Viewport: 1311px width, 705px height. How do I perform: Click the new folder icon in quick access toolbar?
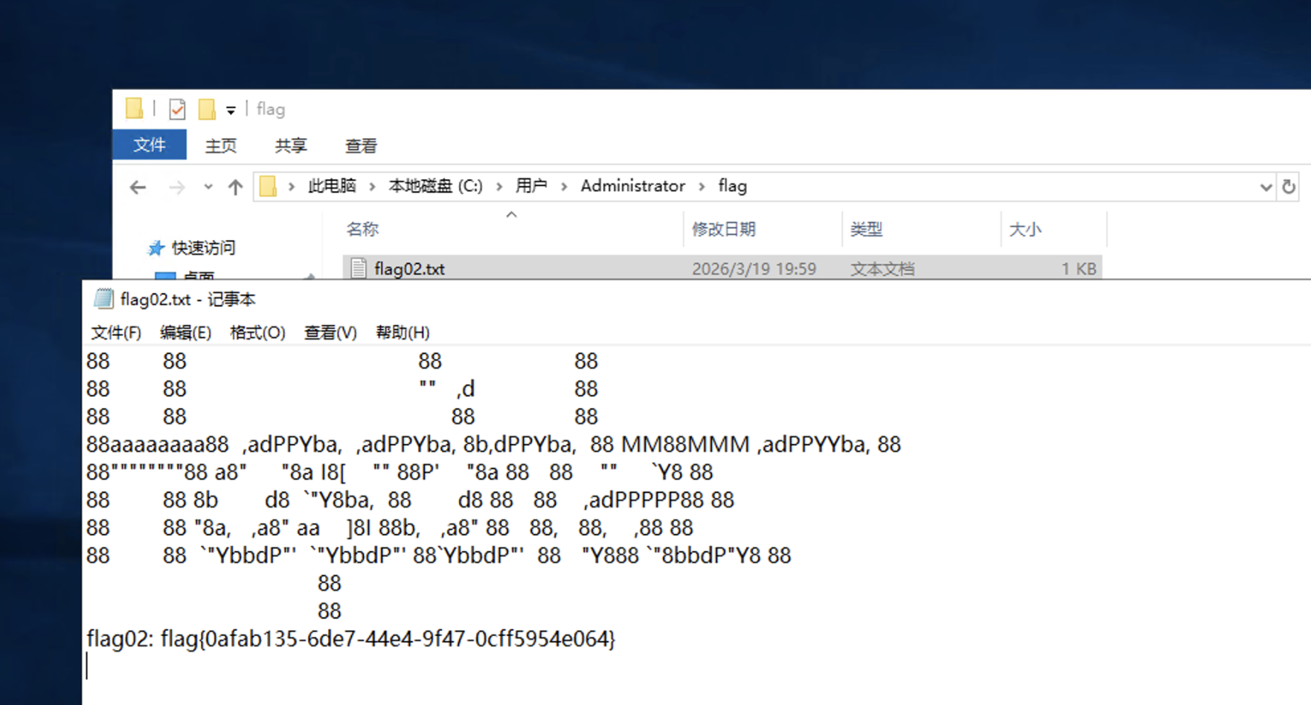coord(207,109)
